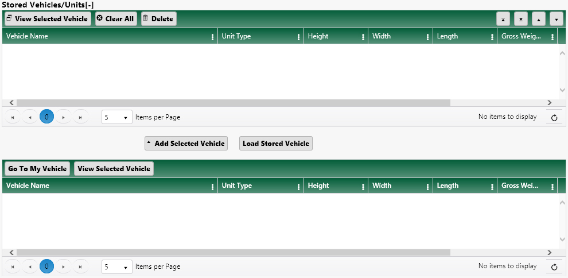Image resolution: width=568 pixels, height=278 pixels.
Task: Open Vehicle Name column menu in the top grid
Action: point(213,37)
